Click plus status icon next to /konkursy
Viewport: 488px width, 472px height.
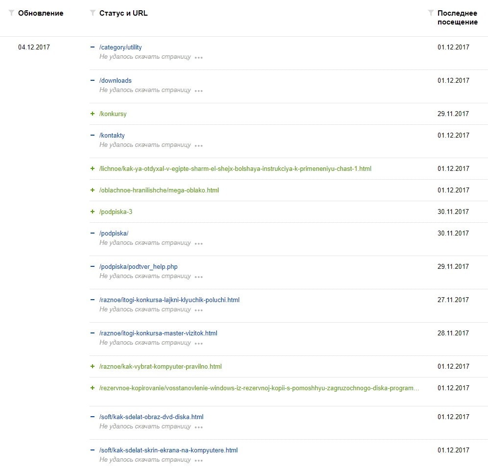[x=93, y=114]
